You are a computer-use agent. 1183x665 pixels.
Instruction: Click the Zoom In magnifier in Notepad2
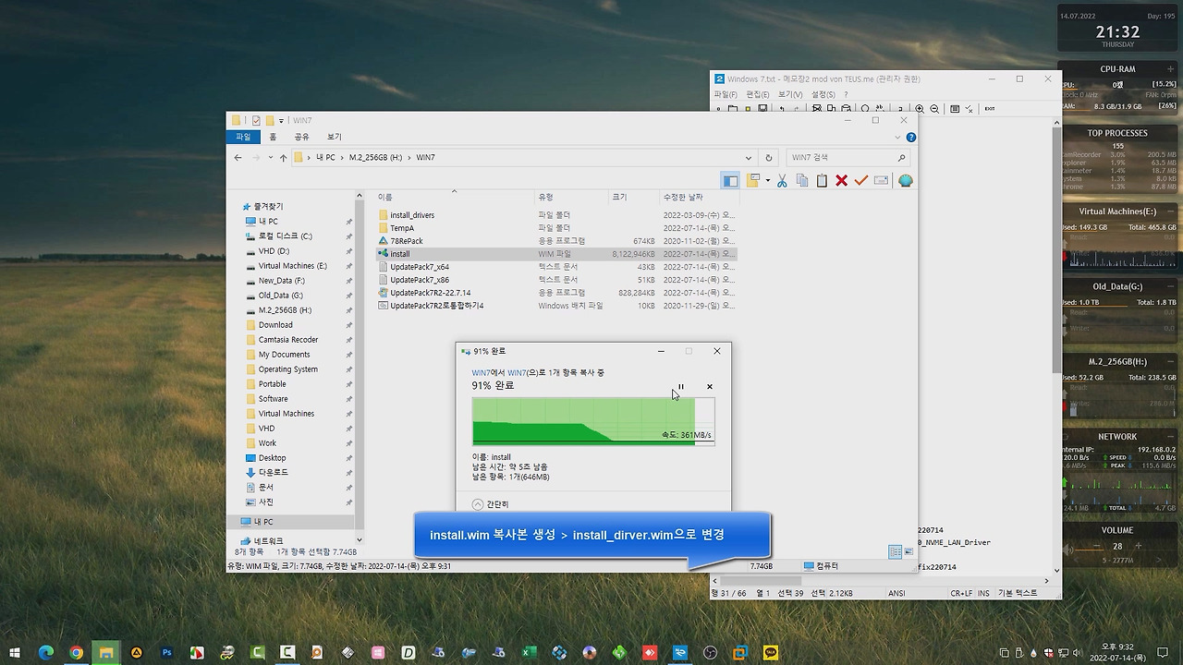[x=920, y=109]
